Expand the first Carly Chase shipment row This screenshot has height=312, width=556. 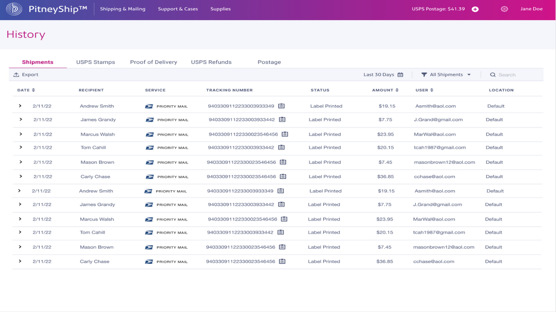pyautogui.click(x=21, y=176)
